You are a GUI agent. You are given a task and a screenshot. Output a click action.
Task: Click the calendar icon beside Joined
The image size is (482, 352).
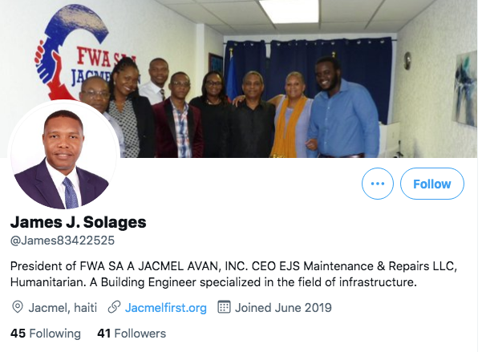pyautogui.click(x=224, y=307)
